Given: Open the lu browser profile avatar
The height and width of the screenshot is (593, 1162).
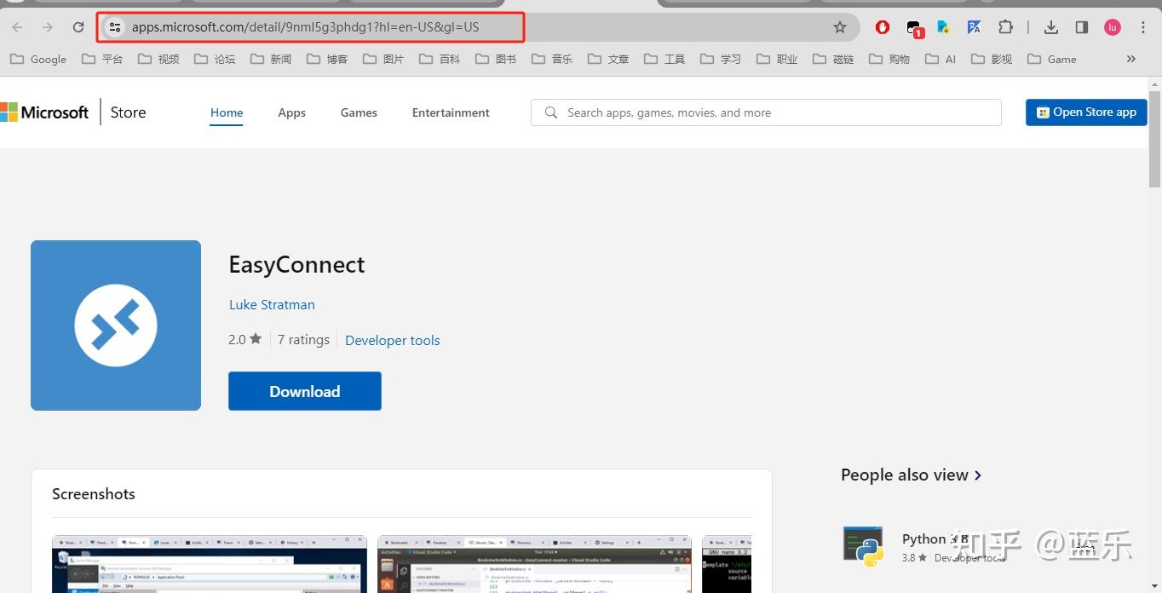Looking at the screenshot, I should coord(1112,26).
